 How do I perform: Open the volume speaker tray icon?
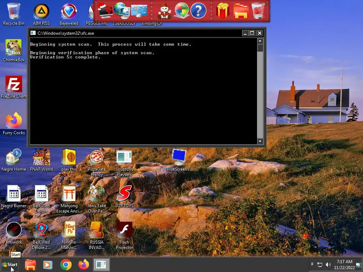[328, 264]
